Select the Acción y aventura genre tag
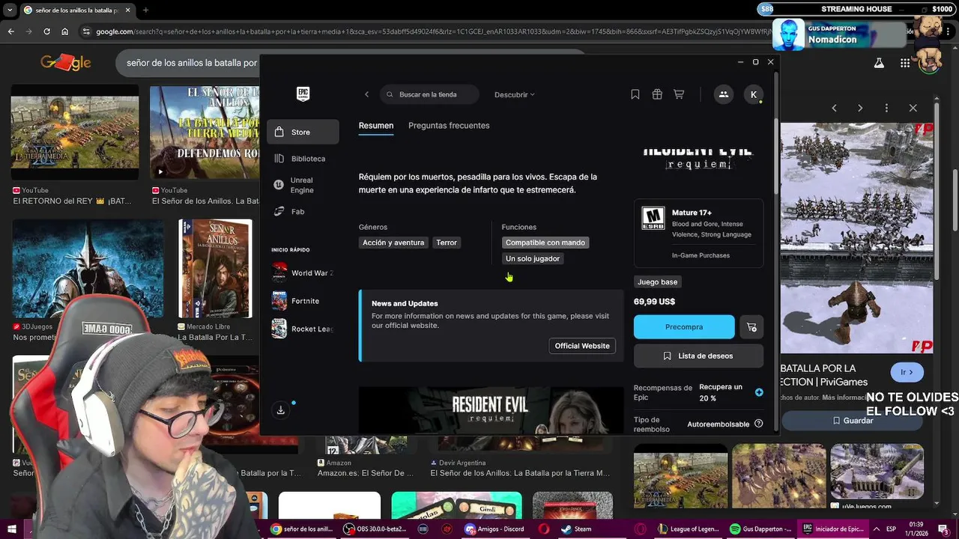This screenshot has width=959, height=539. tap(393, 243)
